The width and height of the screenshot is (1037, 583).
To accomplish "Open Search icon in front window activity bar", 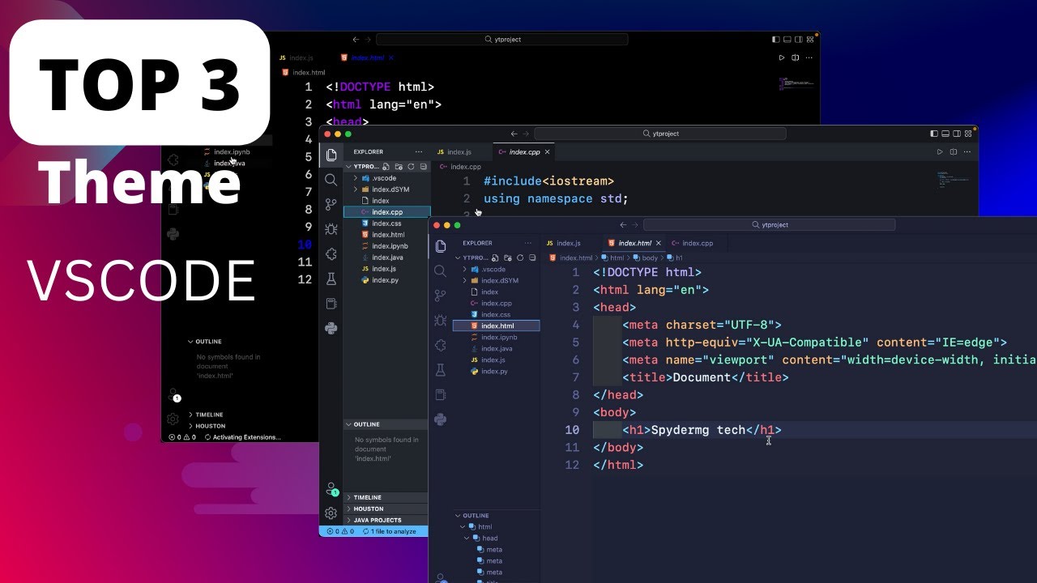I will pyautogui.click(x=440, y=270).
